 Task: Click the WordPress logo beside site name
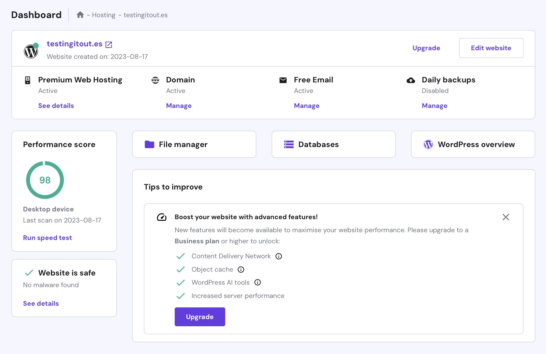[x=31, y=51]
